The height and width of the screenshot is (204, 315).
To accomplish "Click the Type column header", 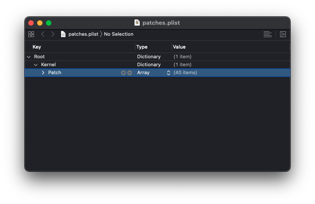I will (142, 47).
